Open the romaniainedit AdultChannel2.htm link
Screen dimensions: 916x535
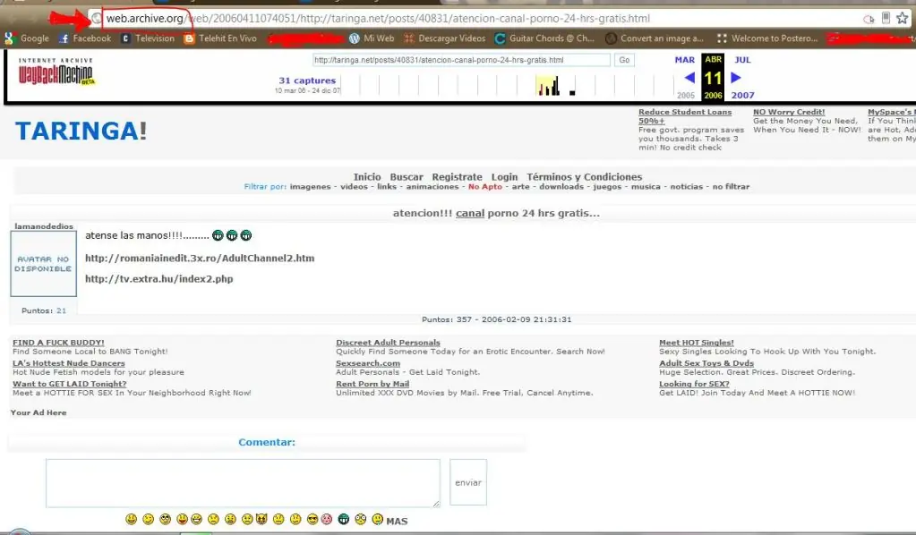(x=200, y=258)
